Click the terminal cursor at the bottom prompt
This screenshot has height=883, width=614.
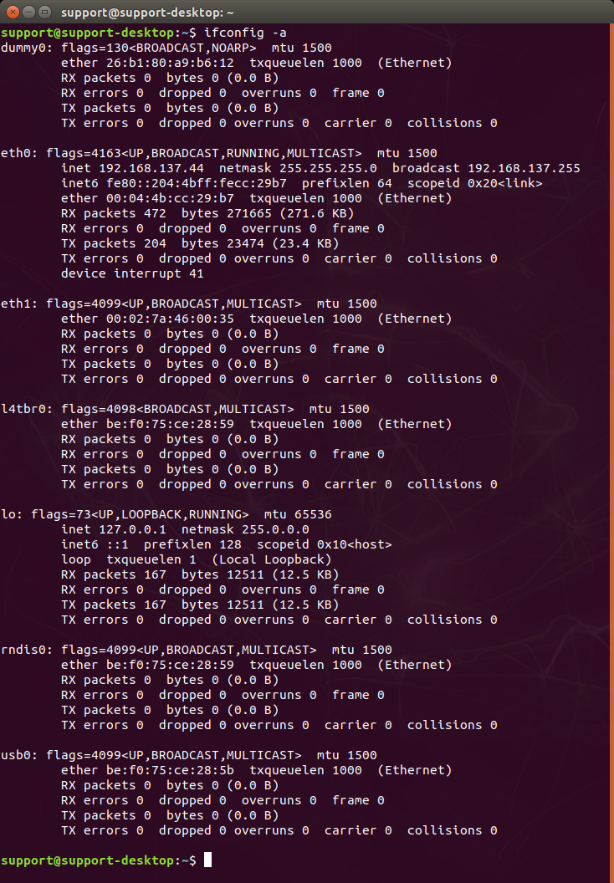click(x=207, y=860)
